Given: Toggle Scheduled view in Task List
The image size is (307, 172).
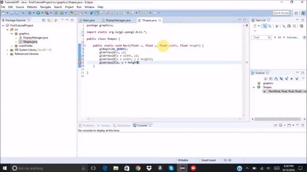Looking at the screenshot, I should point(270,26).
